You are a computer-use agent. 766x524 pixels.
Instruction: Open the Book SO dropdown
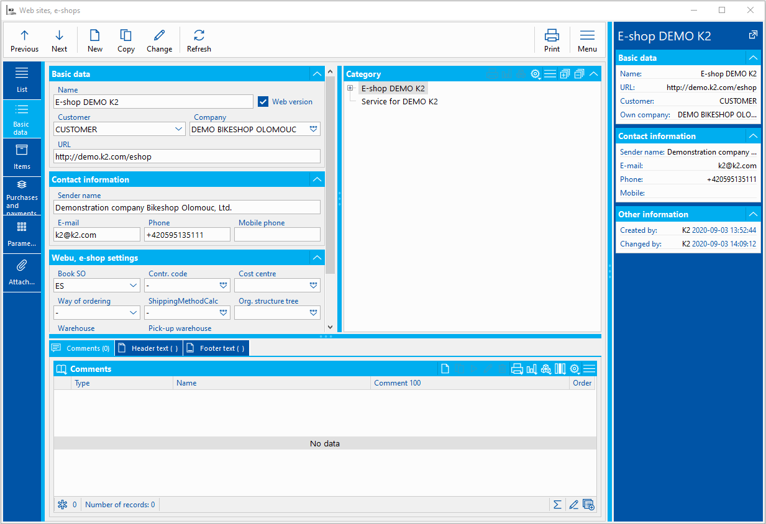(x=134, y=286)
